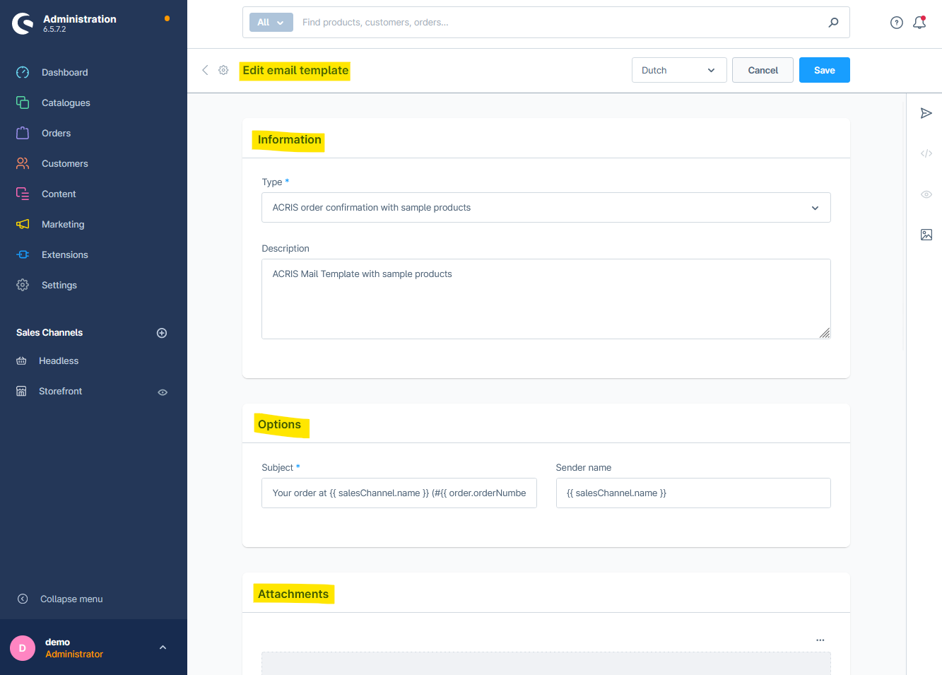Click the Storefront shop icon
The image size is (942, 675).
[21, 391]
